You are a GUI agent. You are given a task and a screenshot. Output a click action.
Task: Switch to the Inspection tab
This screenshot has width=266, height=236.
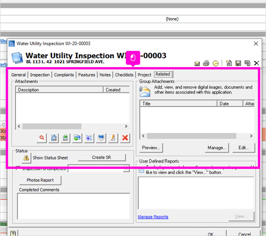pyautogui.click(x=40, y=75)
